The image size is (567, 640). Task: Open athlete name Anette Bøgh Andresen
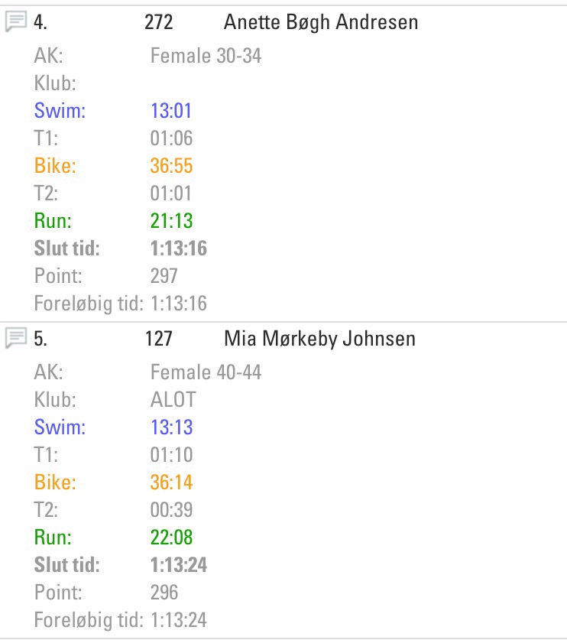321,22
